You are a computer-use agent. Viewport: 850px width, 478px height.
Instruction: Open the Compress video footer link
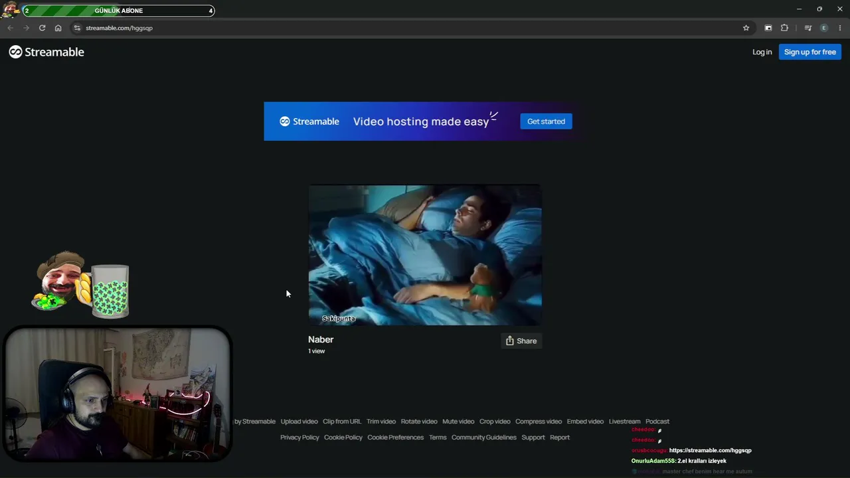(x=539, y=422)
